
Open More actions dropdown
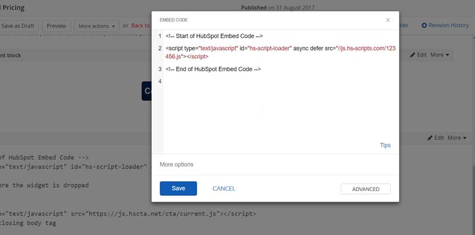[97, 26]
